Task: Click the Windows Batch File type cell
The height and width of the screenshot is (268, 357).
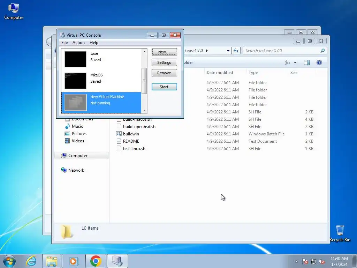Action: click(266, 134)
